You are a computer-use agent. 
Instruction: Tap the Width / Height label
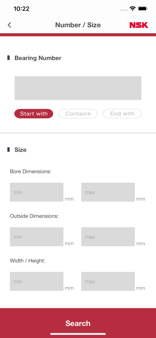pos(27,261)
